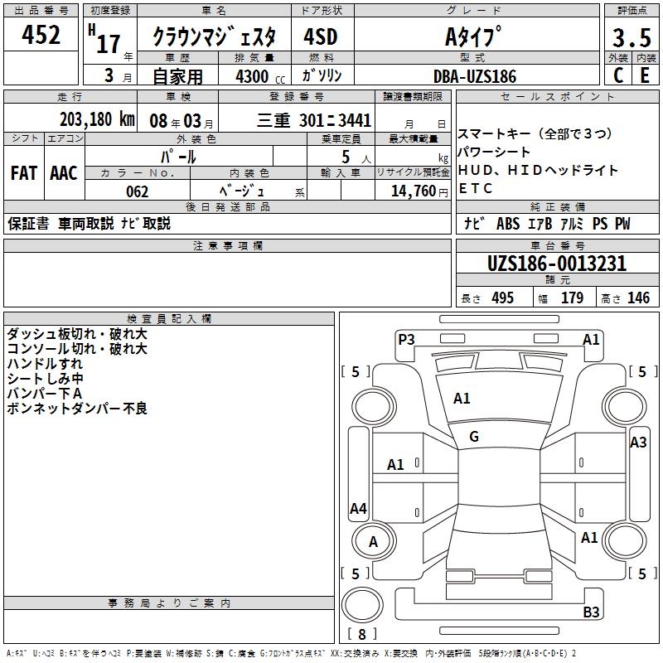
Task: Click the note ダッシュ板切れ・破れ大
Action: [x=77, y=334]
